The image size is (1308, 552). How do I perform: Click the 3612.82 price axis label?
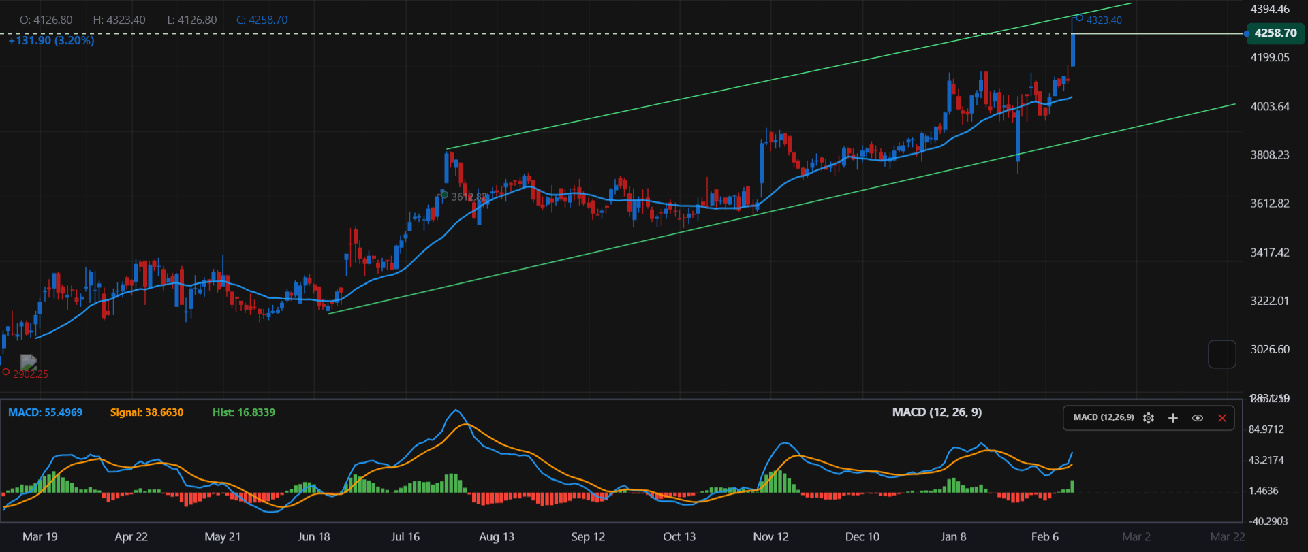coord(1270,204)
